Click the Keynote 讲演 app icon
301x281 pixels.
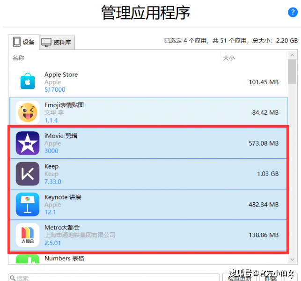(28, 204)
